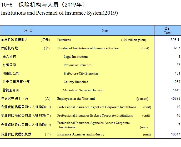Click the '地市级公司' row label

click(x=11, y=73)
